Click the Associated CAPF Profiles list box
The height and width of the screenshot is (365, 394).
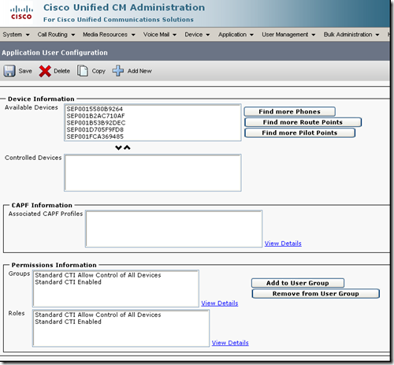point(173,229)
